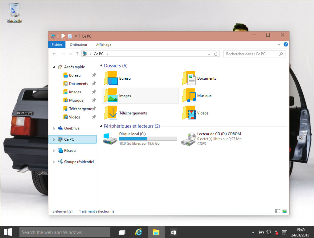The height and width of the screenshot is (238, 314).
Task: Open Internet Explorer from the taskbar
Action: click(139, 232)
